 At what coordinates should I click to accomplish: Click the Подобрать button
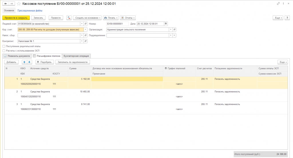pyautogui.click(x=45, y=62)
